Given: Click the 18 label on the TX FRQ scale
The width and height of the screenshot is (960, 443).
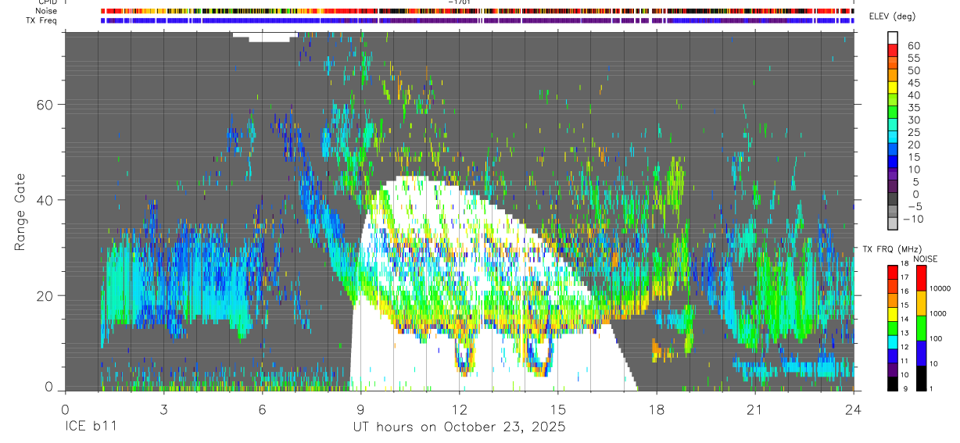Looking at the screenshot, I should [x=904, y=263].
